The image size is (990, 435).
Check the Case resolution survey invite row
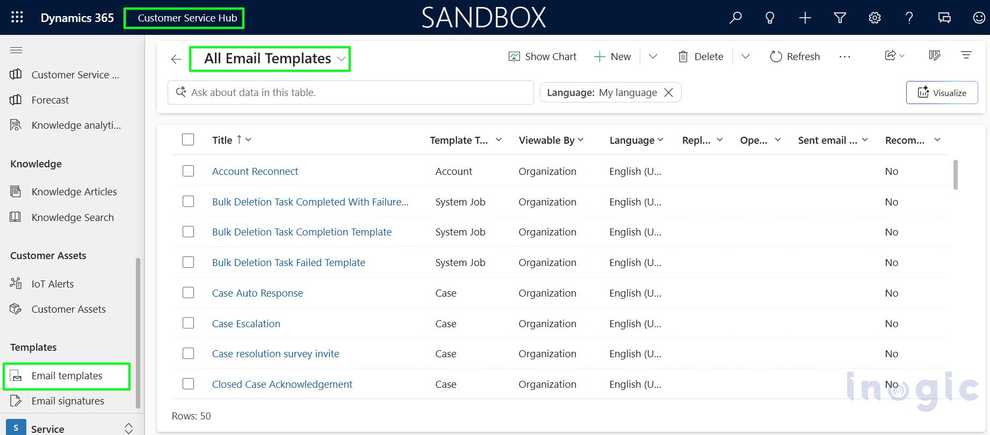tap(188, 353)
